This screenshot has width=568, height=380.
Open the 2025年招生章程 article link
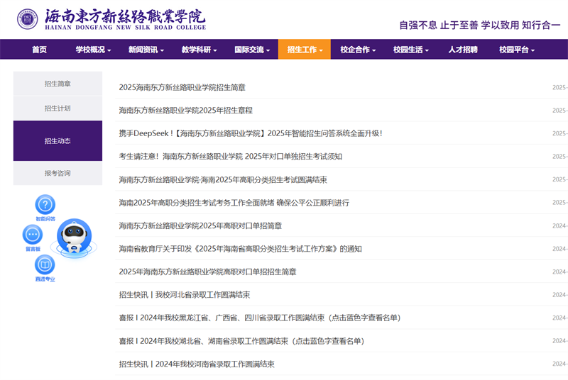click(x=185, y=111)
